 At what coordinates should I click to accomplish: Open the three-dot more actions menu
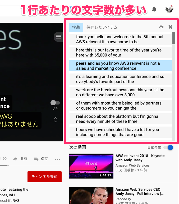[57, 159]
